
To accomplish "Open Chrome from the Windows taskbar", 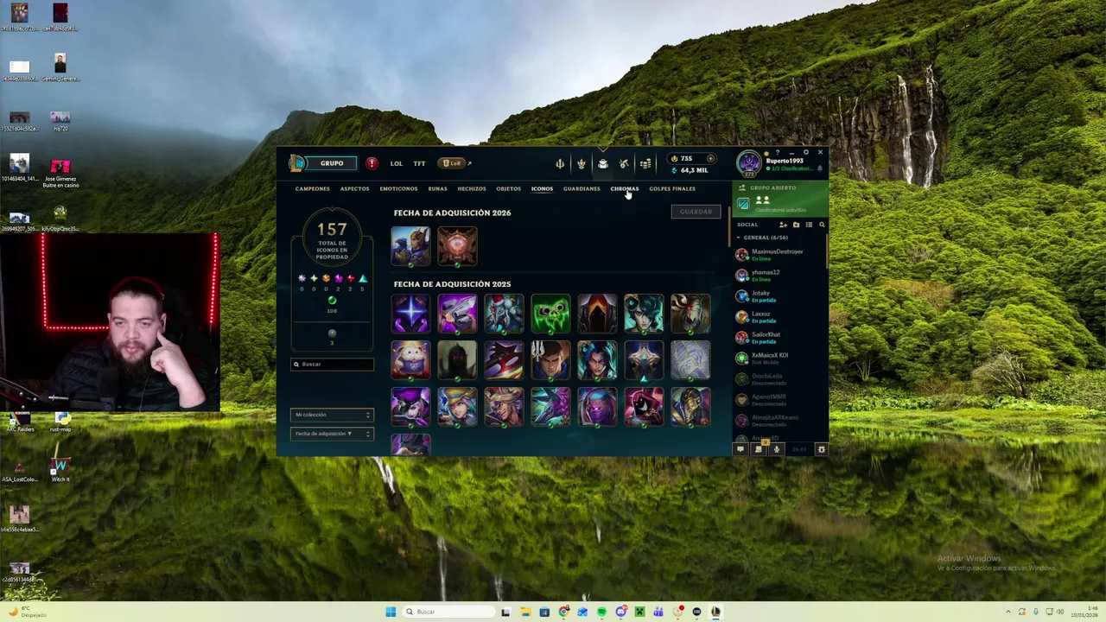I will pyautogui.click(x=563, y=612).
